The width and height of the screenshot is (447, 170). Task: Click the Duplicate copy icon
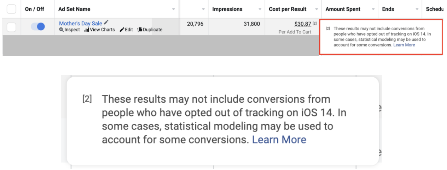point(140,30)
